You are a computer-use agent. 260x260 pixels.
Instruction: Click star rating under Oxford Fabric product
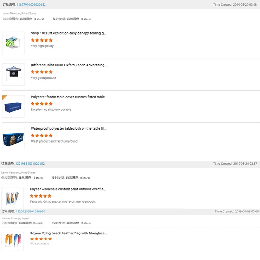(42, 72)
